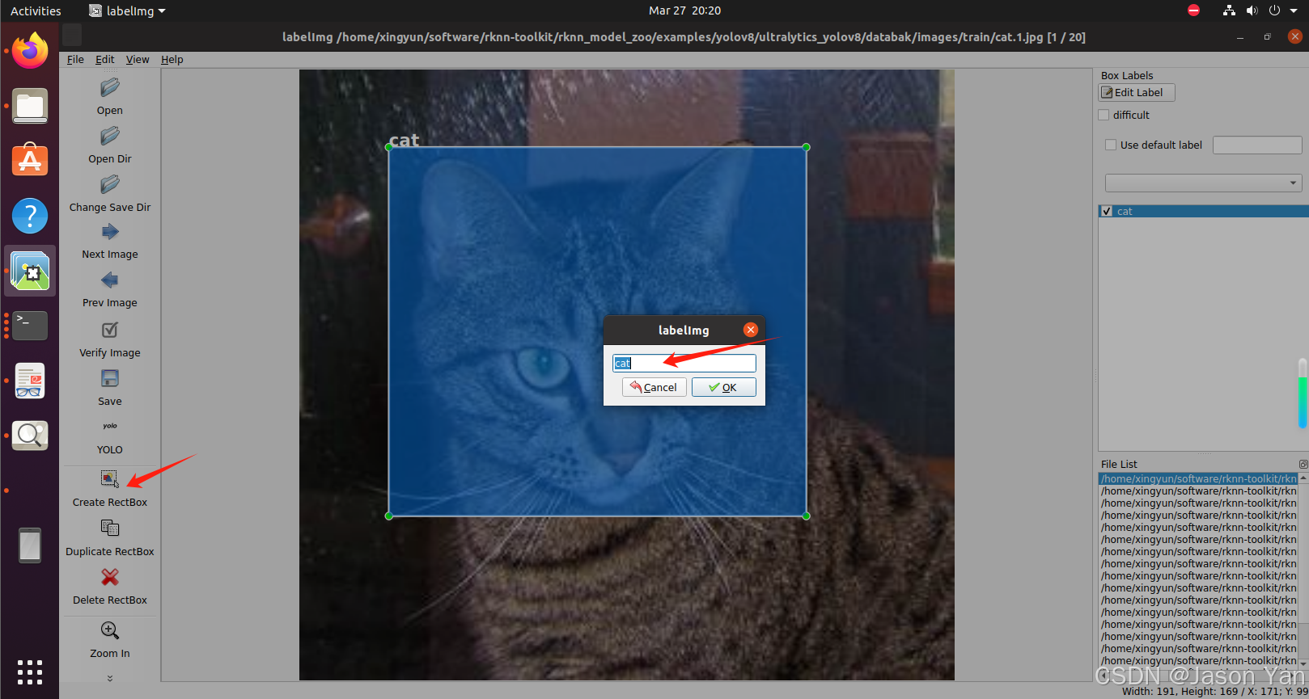Open image viewer magnifier dock icon
The image size is (1309, 699).
[30, 436]
